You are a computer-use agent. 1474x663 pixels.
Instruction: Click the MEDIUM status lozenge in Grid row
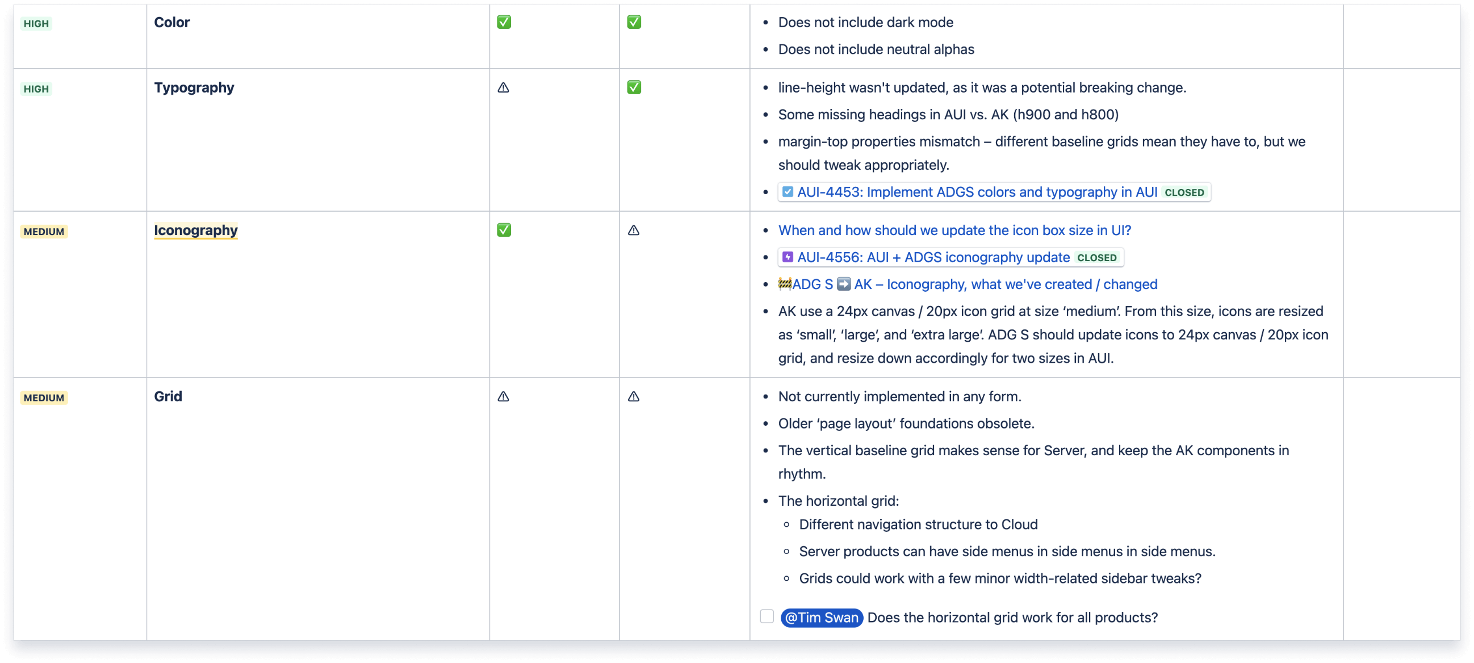[44, 397]
